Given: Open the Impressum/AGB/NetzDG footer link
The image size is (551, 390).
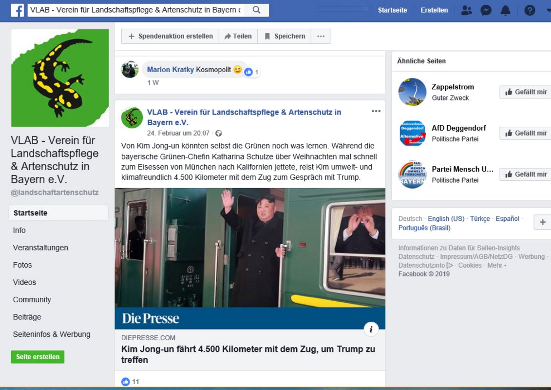Looking at the screenshot, I should 476,256.
